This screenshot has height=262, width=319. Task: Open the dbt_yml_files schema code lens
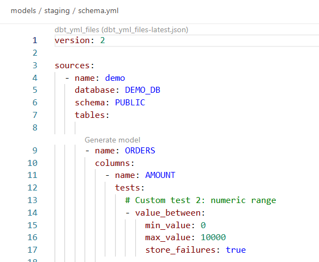(x=121, y=29)
